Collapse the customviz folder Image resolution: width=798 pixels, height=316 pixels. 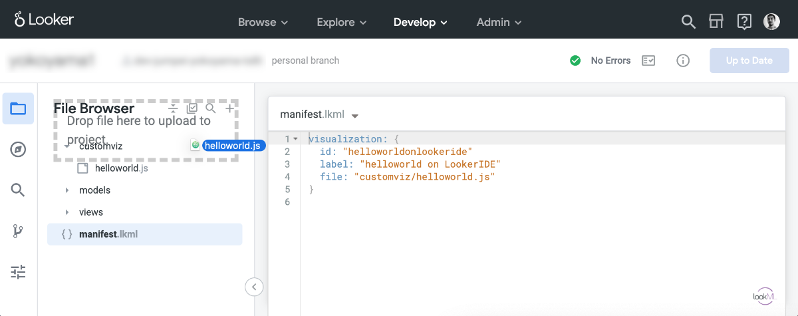[67, 146]
